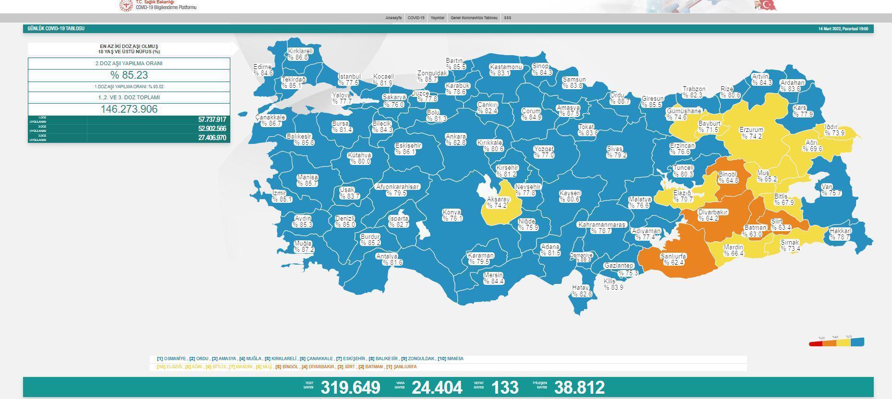The image size is (892, 399).
Task: Click the 146.273.906 total doses figure
Action: [129, 109]
